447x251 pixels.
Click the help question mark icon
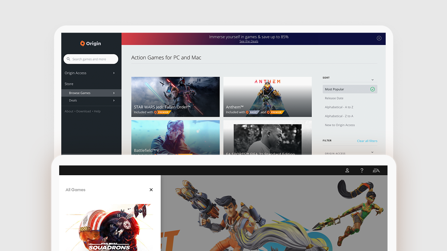362,170
